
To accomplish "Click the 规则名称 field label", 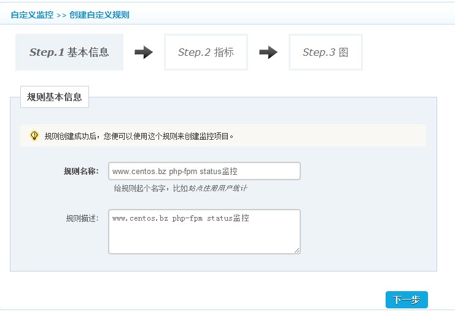I will [81, 171].
